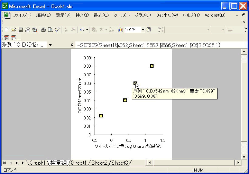Viewport: 249px width, 174px height.
Task: Click the Help question mark icon
Action: (x=149, y=30)
